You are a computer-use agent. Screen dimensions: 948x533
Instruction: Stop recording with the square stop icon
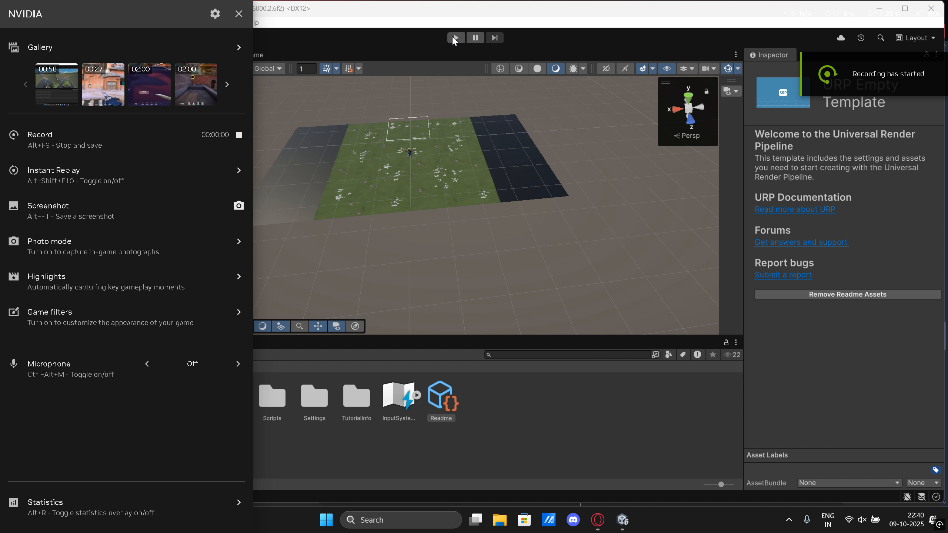(239, 135)
